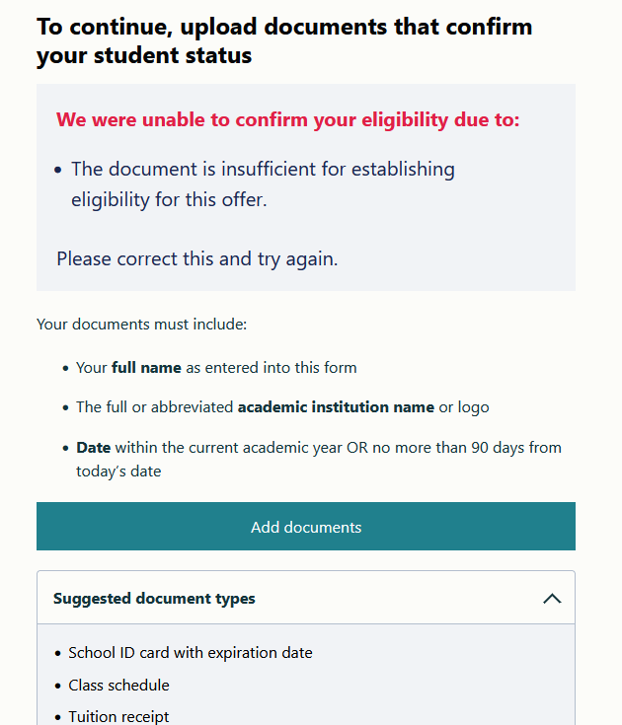
Task: Click the bold 'full name' text
Action: (146, 368)
